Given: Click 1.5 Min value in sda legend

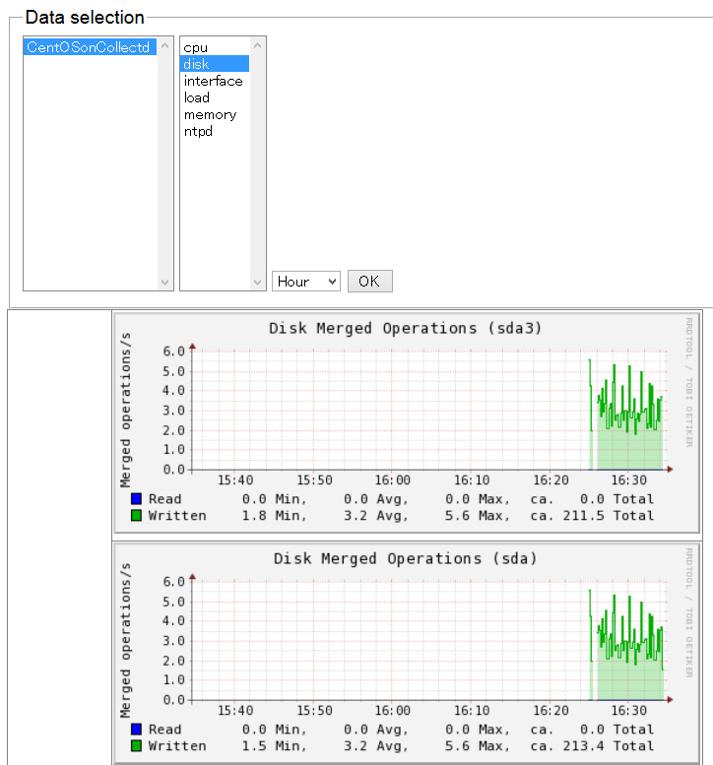Looking at the screenshot, I should click(274, 746).
